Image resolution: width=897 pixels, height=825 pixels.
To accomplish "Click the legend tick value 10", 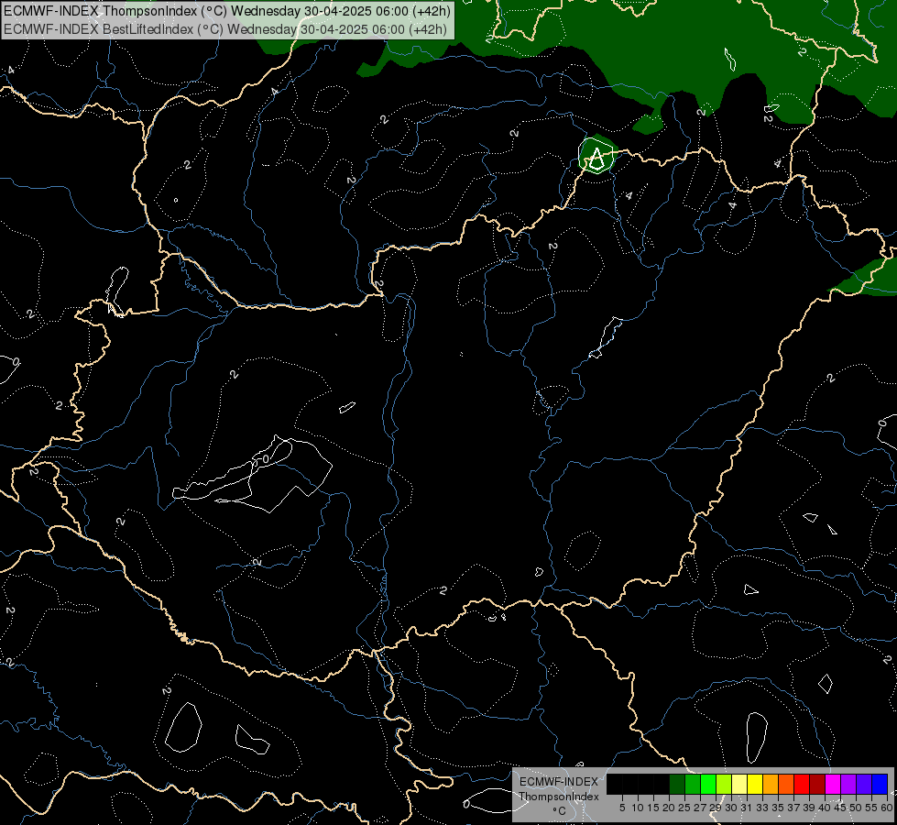I will (x=638, y=808).
